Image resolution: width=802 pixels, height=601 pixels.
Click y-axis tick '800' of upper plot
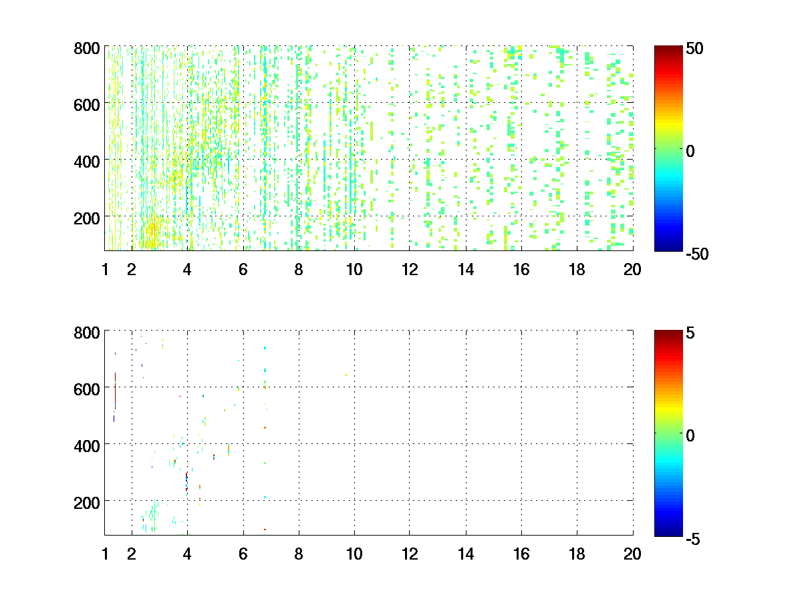coord(87,48)
